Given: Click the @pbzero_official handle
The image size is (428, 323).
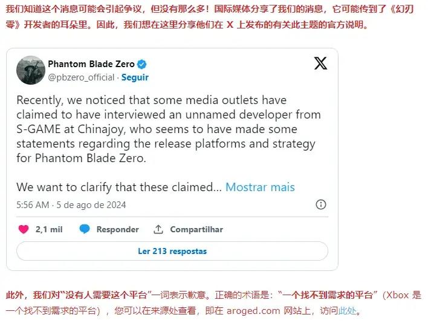Looking at the screenshot, I should pyautogui.click(x=81, y=77).
